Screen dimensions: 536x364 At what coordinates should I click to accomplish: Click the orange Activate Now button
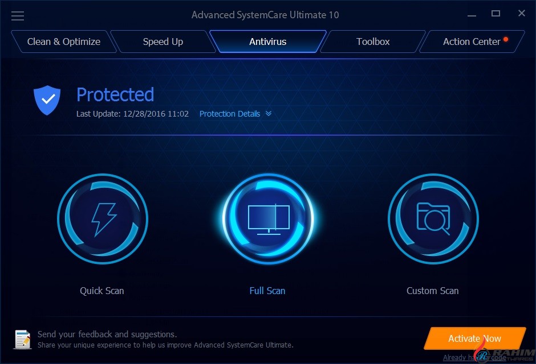click(x=475, y=338)
